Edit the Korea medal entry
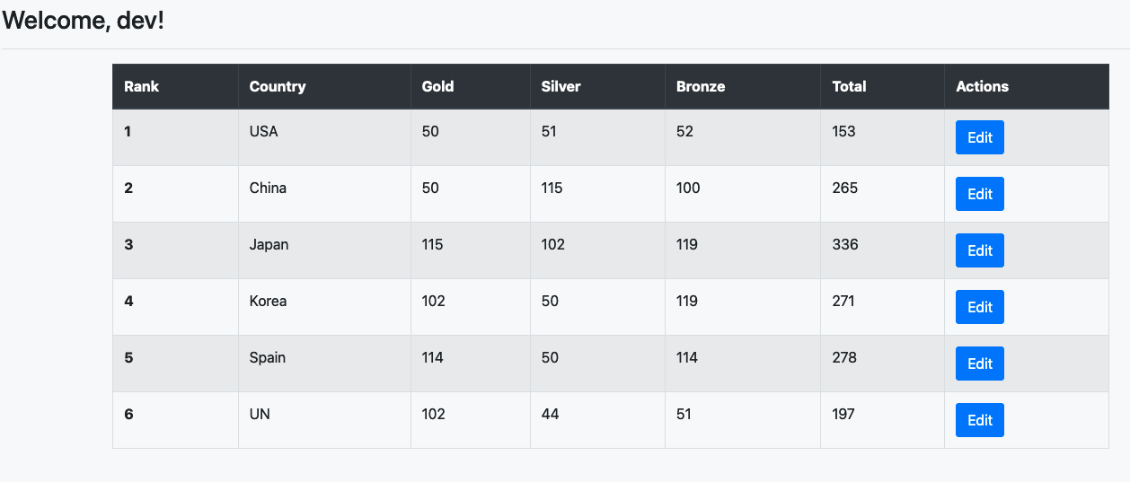This screenshot has height=482, width=1130. 979,307
